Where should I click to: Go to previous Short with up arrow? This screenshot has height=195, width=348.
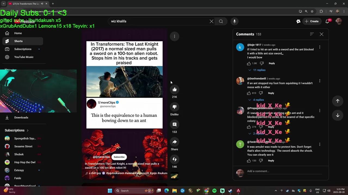[x=338, y=101]
